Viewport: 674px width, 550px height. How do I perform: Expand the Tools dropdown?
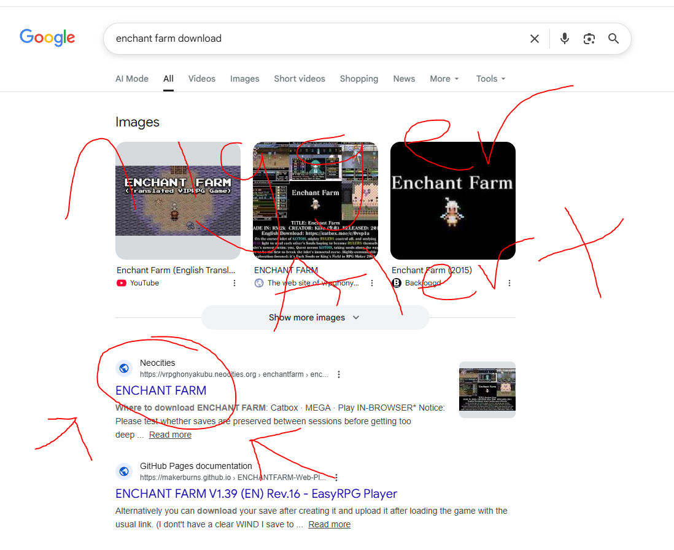coord(490,79)
